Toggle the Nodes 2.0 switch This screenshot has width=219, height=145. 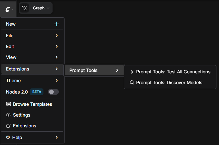(53, 92)
